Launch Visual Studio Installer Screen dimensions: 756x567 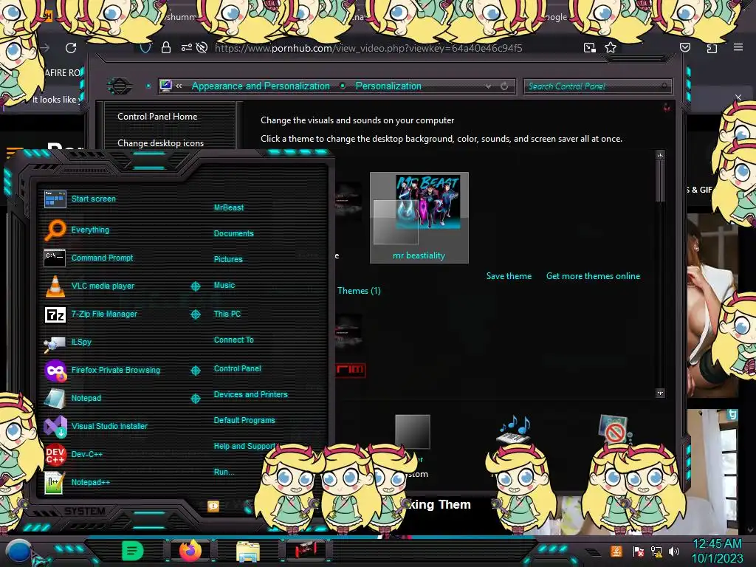96,426
